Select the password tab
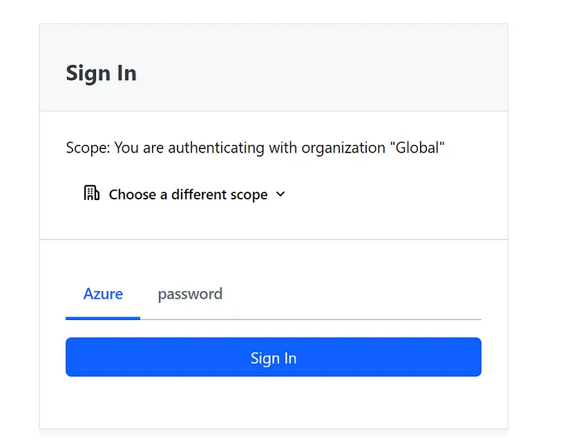The height and width of the screenshot is (447, 572). tap(190, 294)
